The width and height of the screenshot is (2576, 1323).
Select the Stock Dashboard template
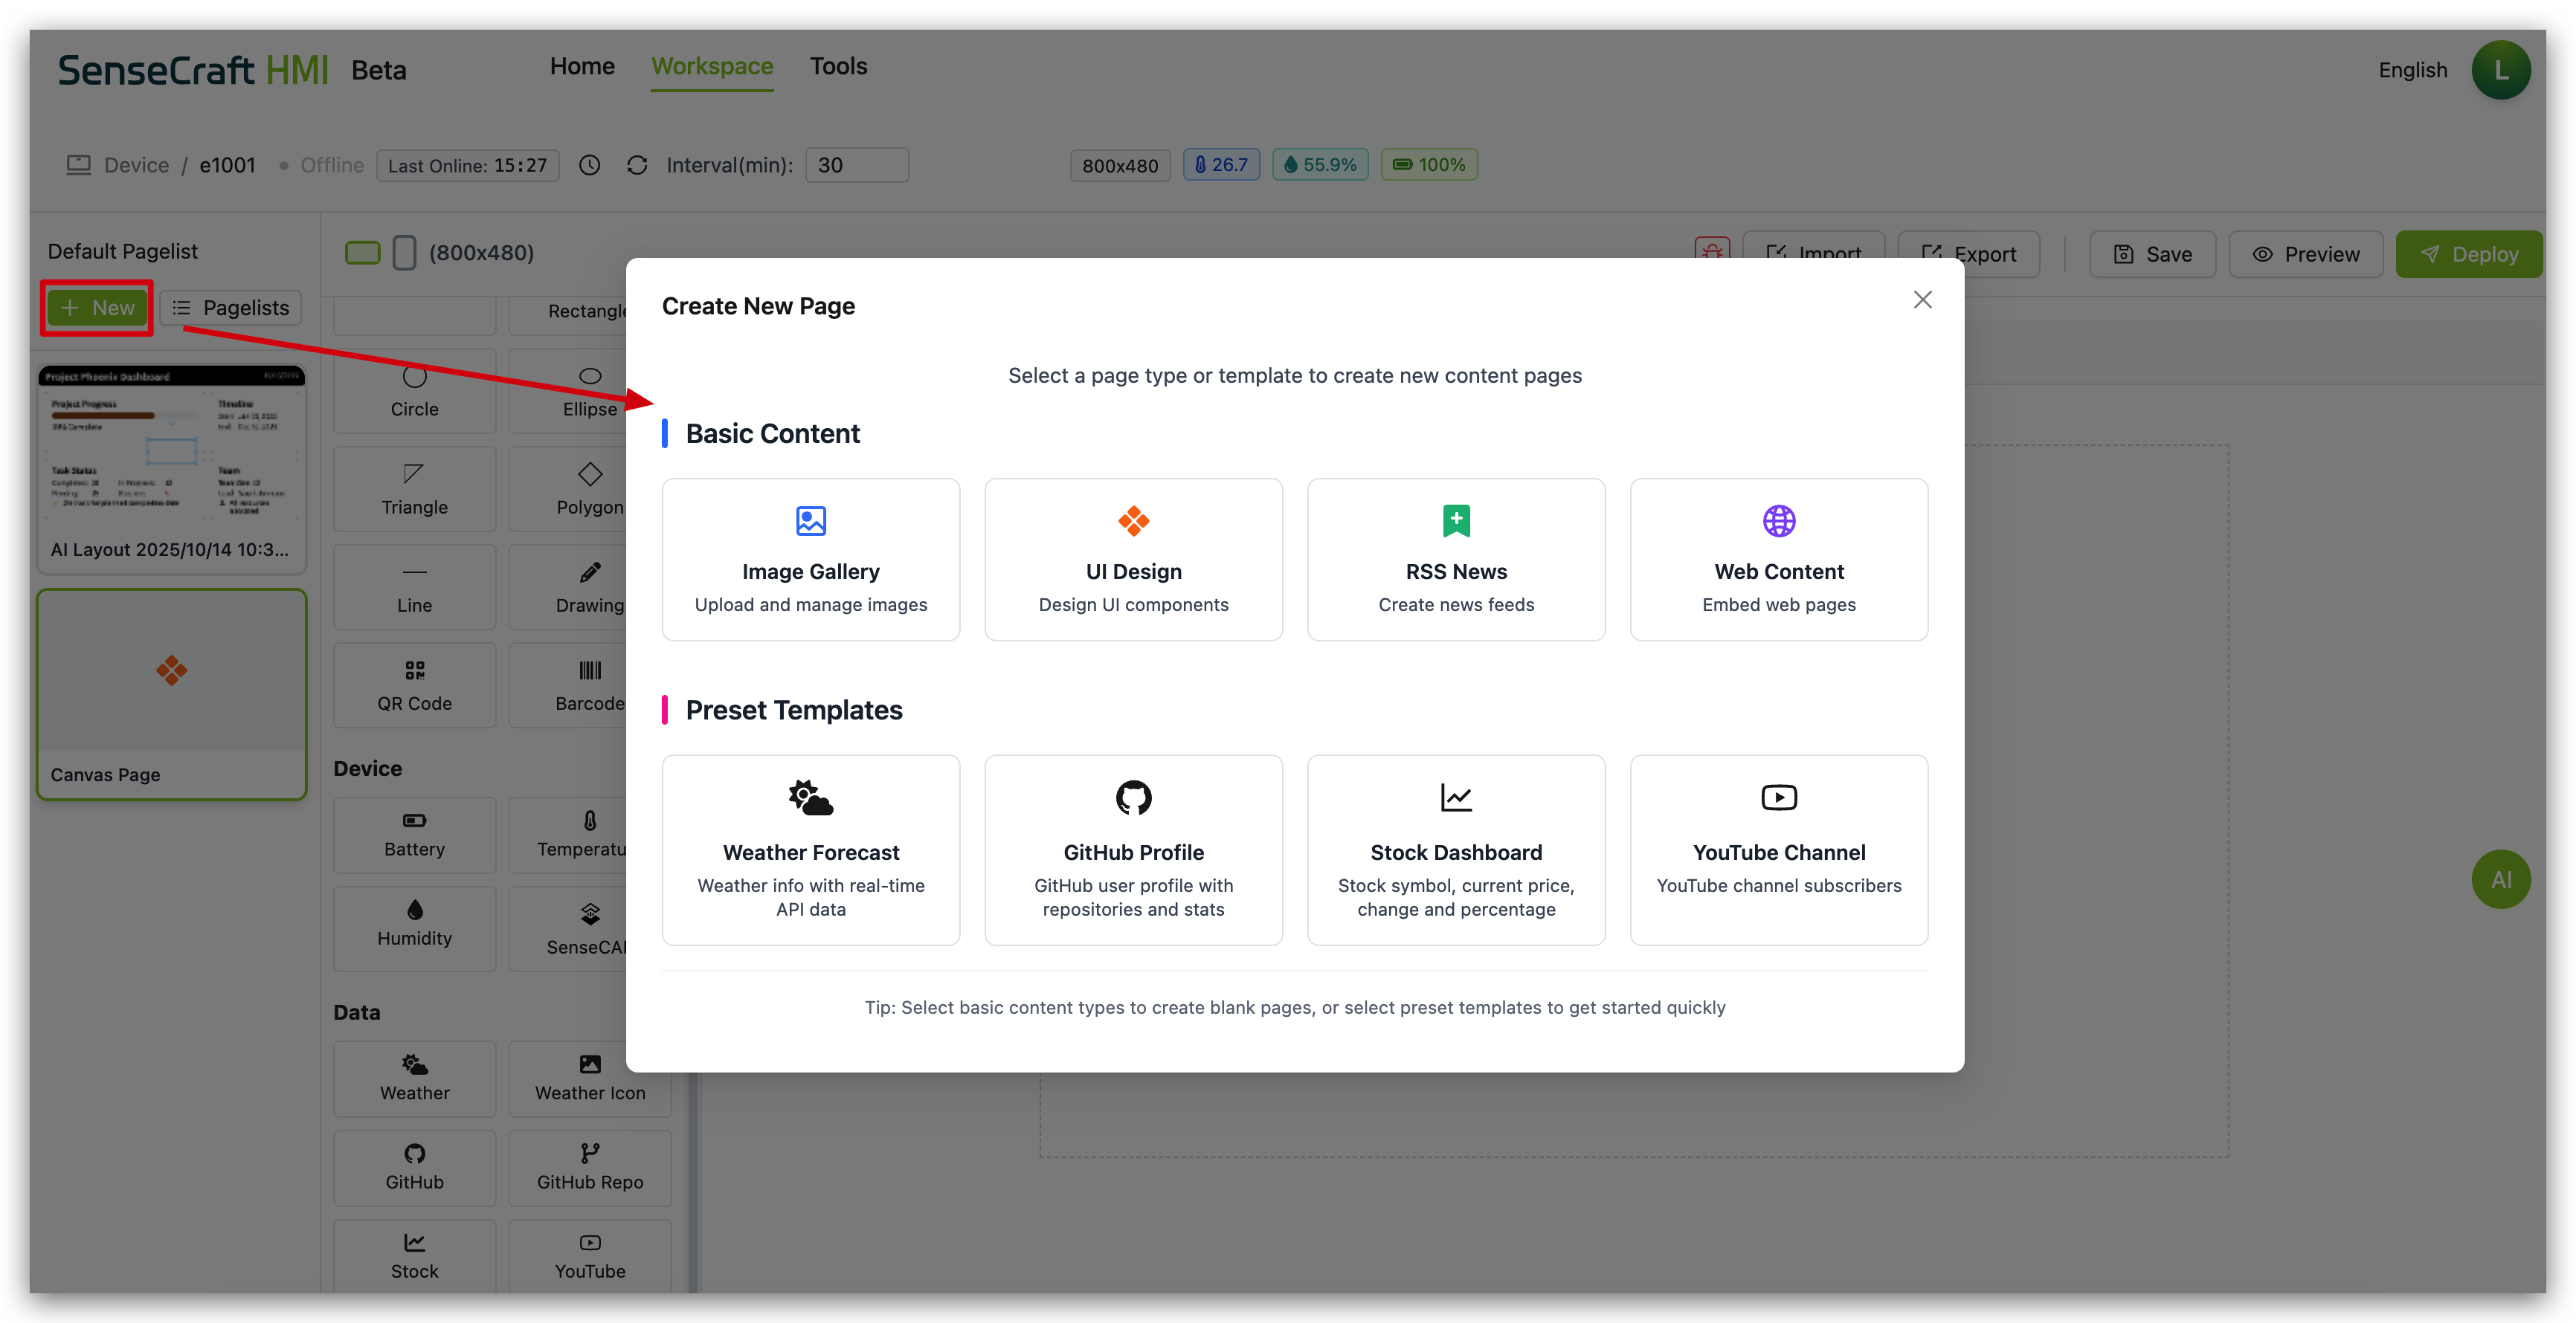pos(1455,850)
